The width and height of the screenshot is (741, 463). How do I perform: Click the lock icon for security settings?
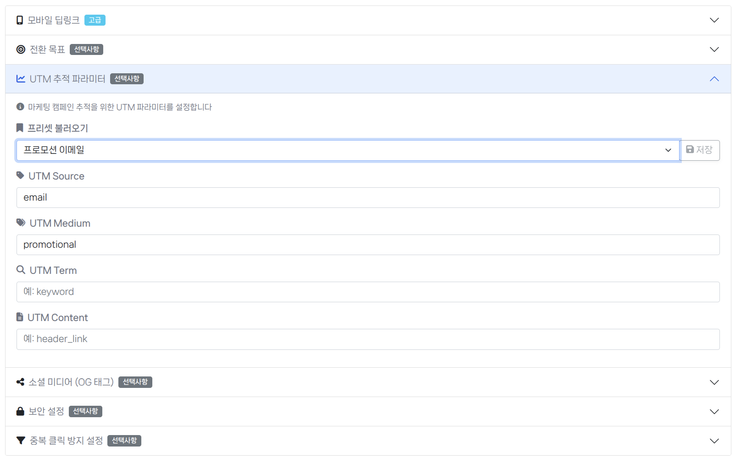20,411
